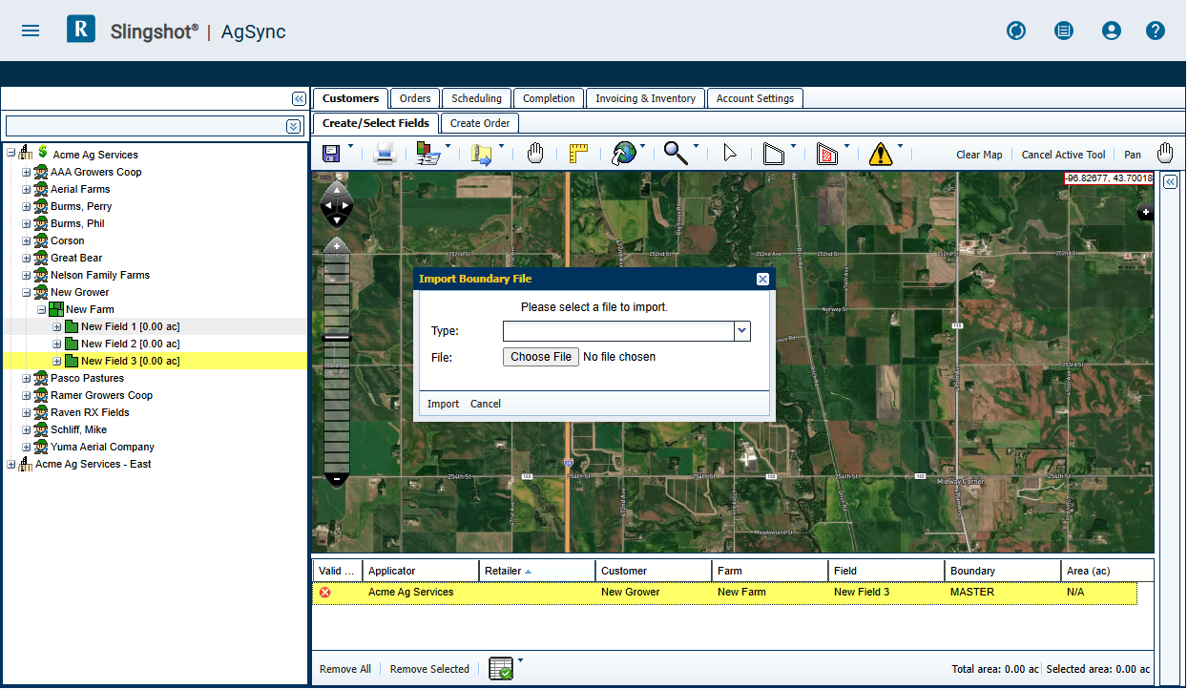Screen dimensions: 1188x689
Task: Click the map layers icon in toolbar
Action: coord(427,154)
